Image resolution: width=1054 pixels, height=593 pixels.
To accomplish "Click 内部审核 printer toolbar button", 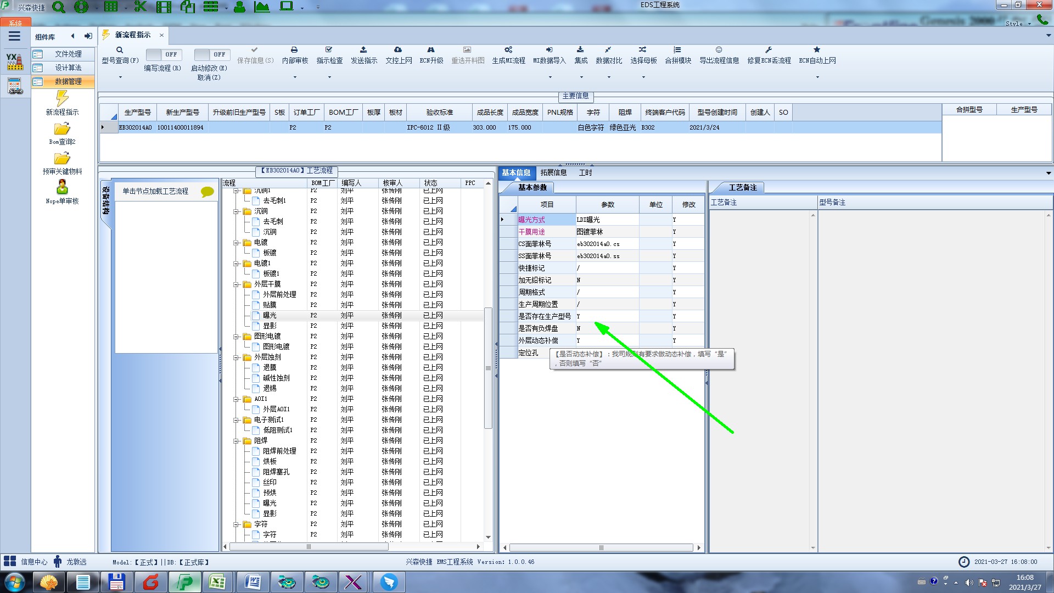I will 295,55.
